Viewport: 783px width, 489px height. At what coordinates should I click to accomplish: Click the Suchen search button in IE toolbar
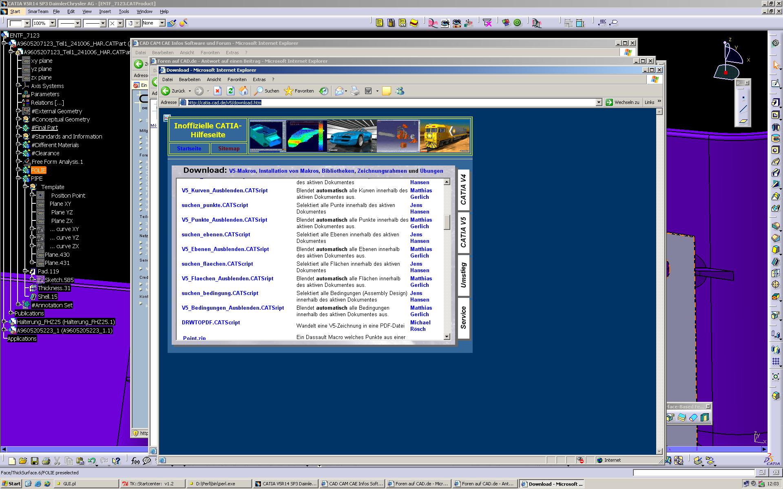[267, 91]
